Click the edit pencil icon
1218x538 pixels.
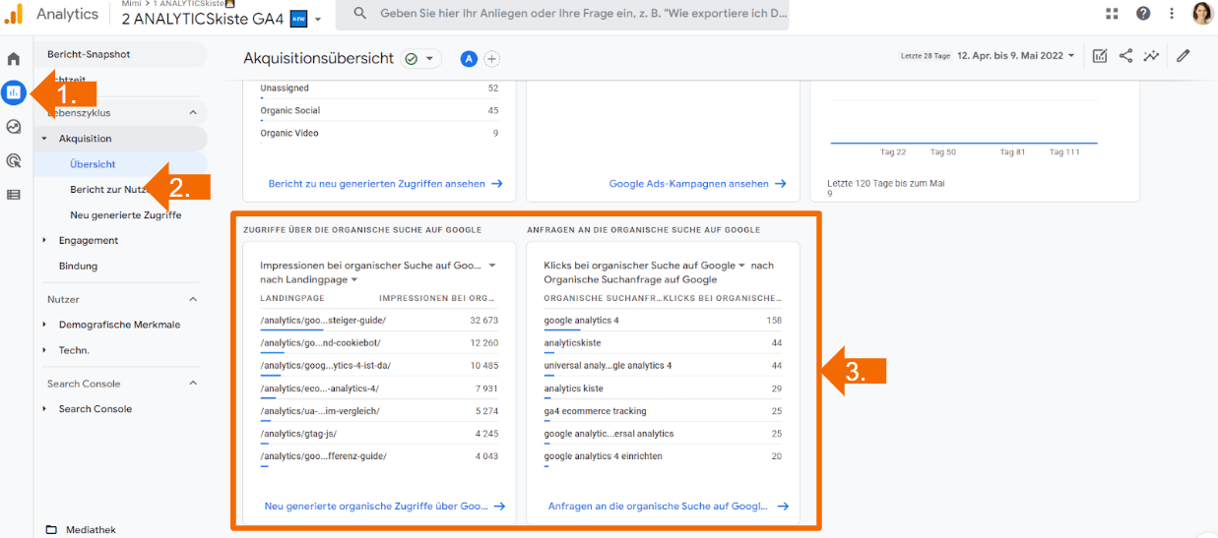point(1184,56)
